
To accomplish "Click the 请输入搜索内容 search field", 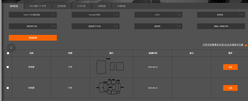I will tap(221, 26).
